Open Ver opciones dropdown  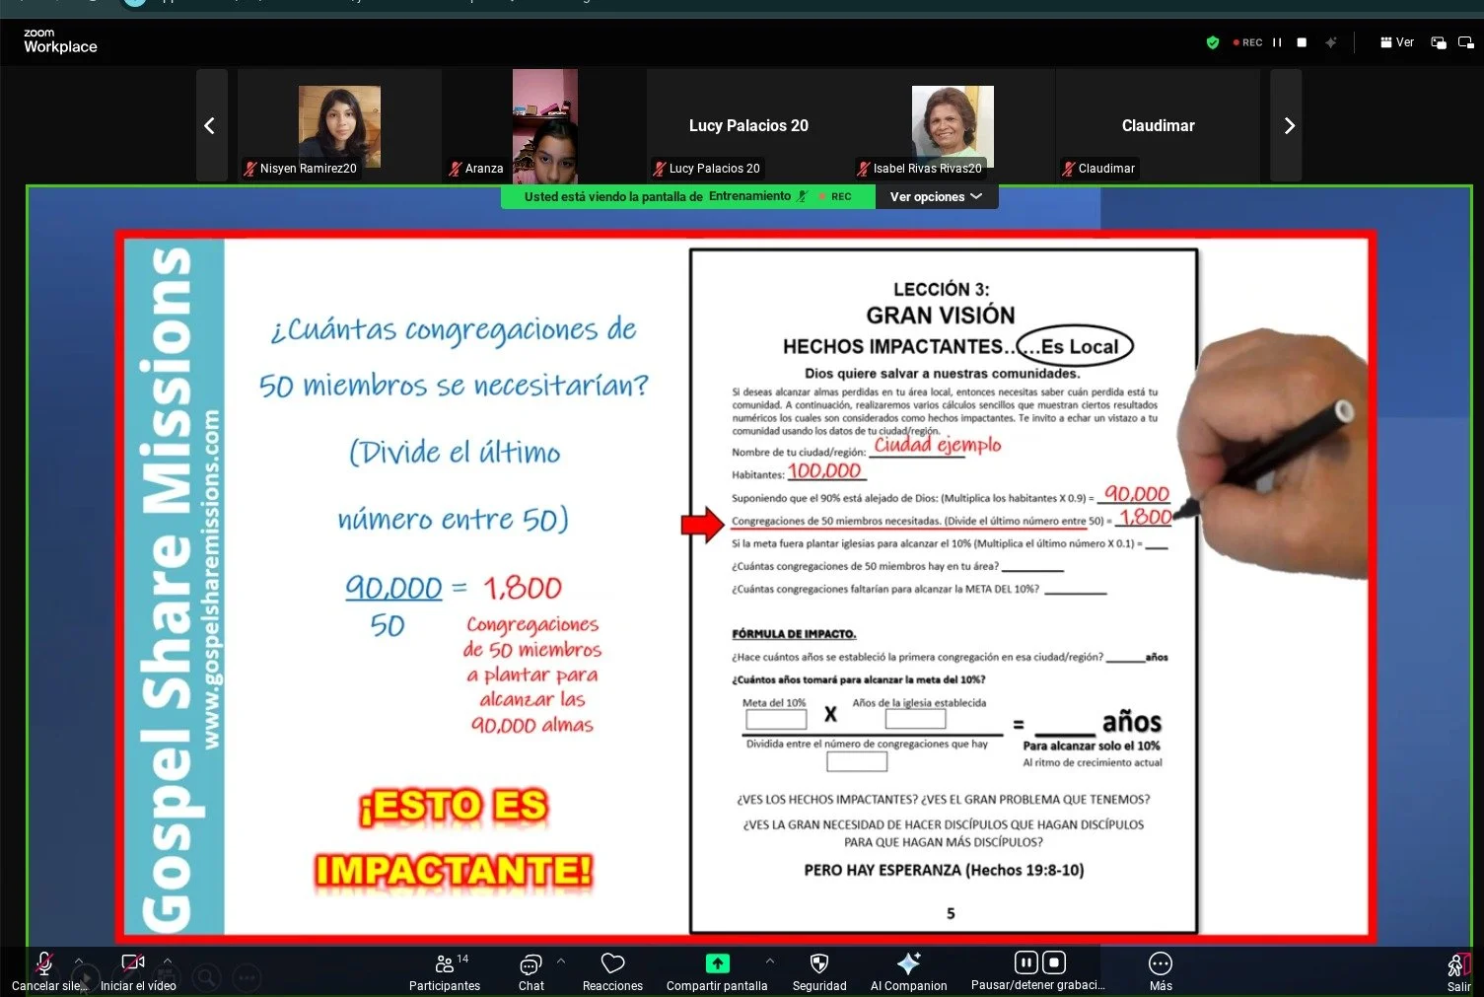click(936, 196)
